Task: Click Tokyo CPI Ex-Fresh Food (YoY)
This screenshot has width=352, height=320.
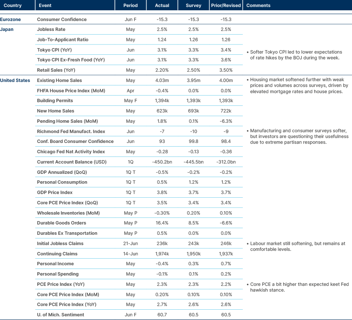Action: click(x=71, y=60)
